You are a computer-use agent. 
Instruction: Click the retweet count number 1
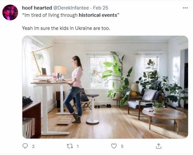click(x=78, y=146)
